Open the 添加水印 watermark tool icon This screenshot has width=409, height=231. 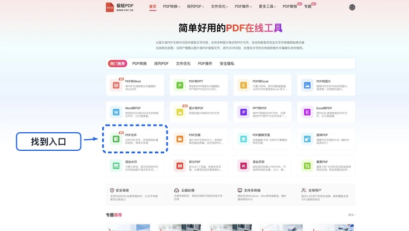(116, 166)
